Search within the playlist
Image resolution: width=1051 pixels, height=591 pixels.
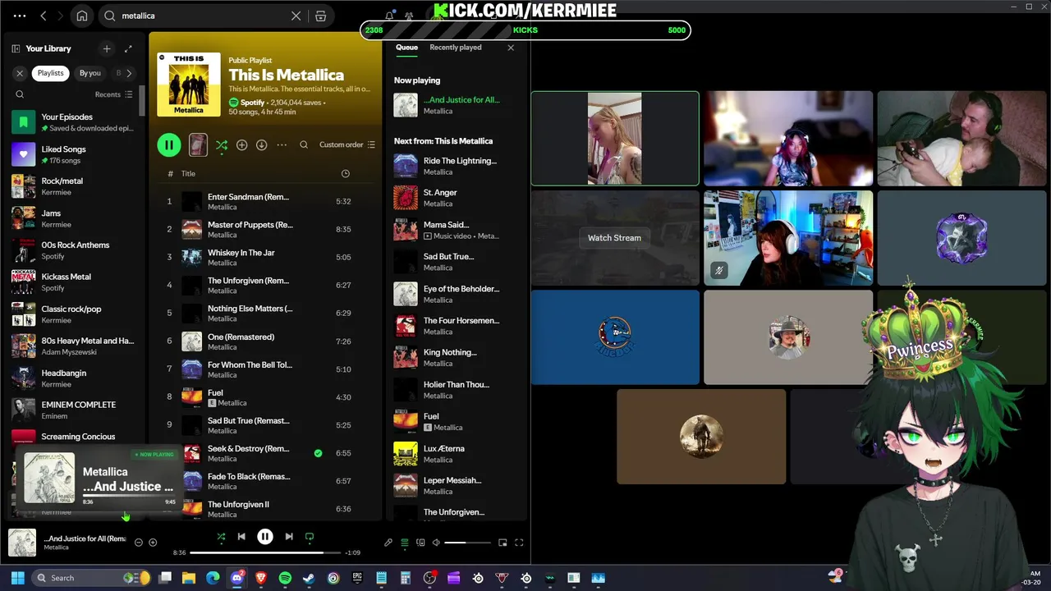[x=304, y=144]
